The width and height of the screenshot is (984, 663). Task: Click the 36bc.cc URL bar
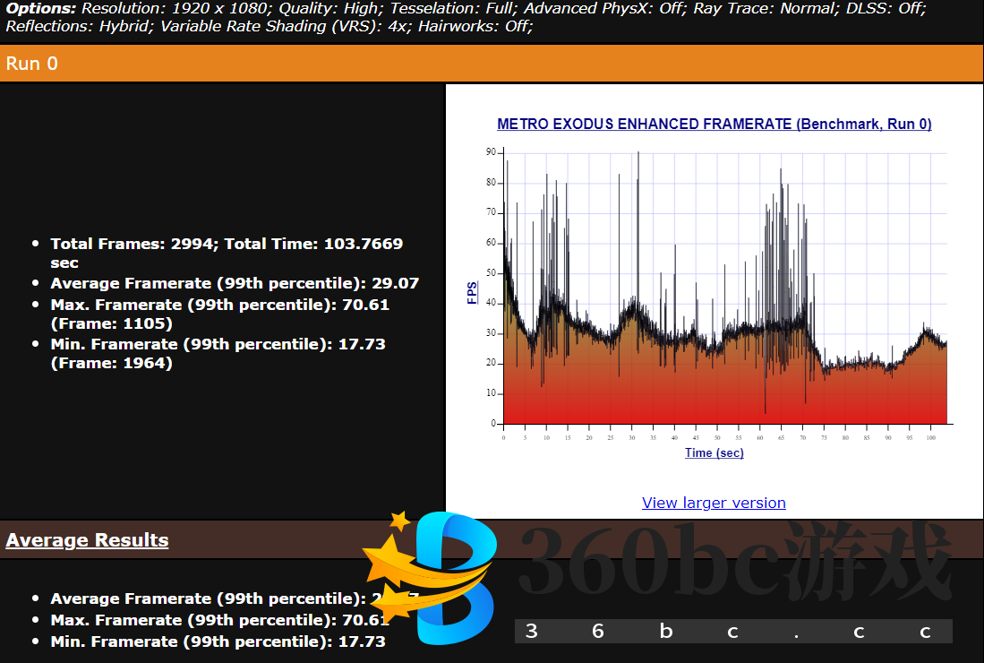click(732, 632)
